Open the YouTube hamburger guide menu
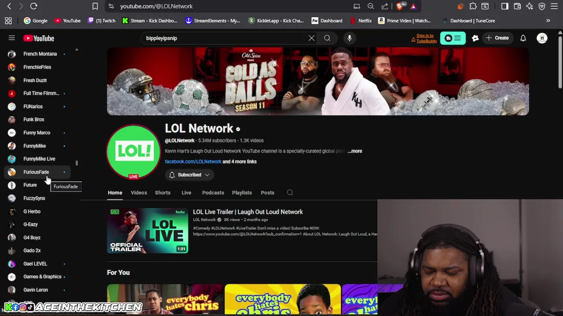 [x=12, y=38]
